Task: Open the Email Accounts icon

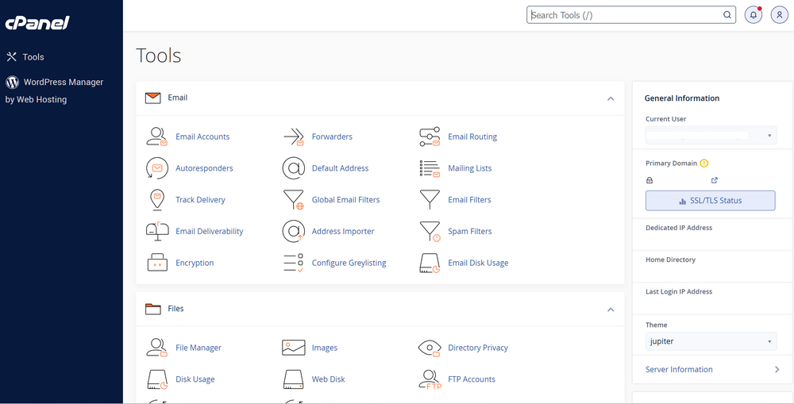Action: click(156, 137)
